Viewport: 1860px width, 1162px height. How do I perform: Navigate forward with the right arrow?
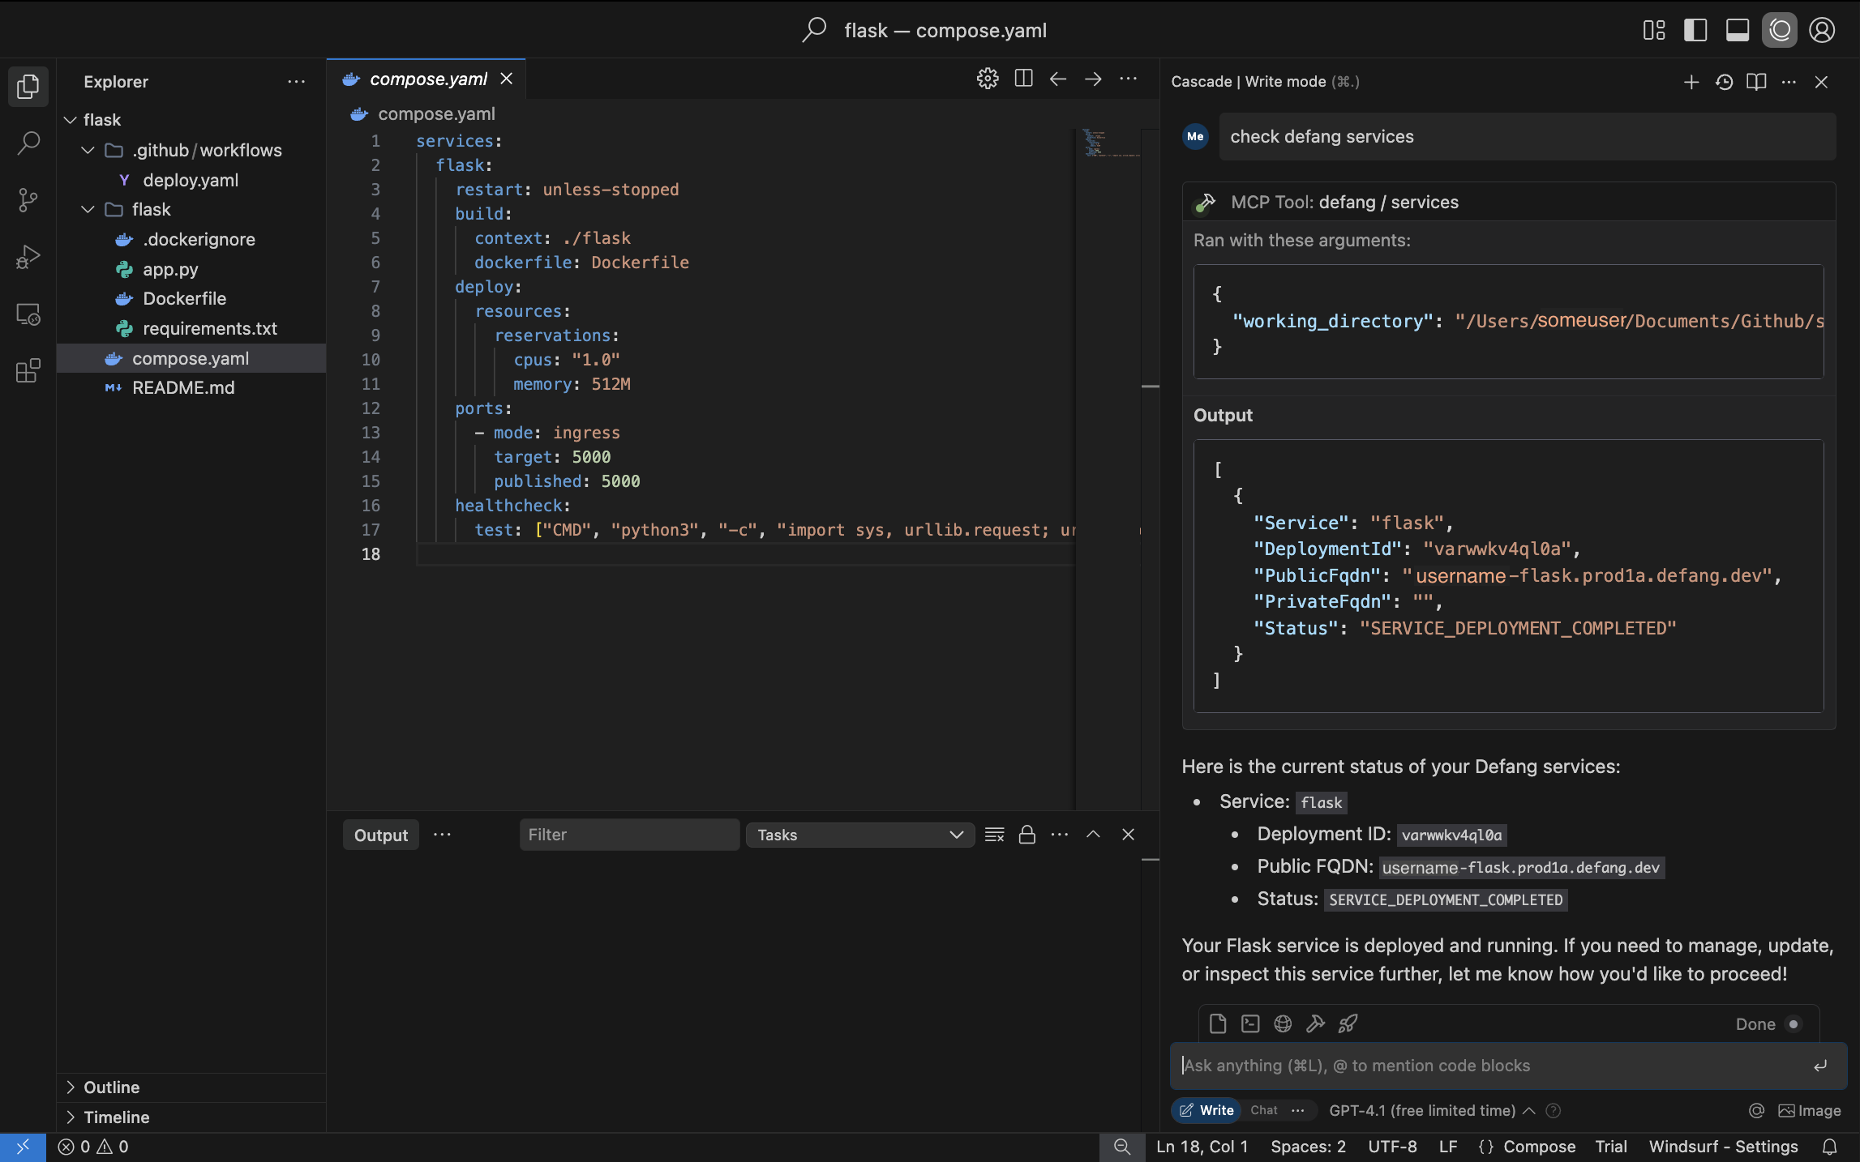coord(1093,79)
